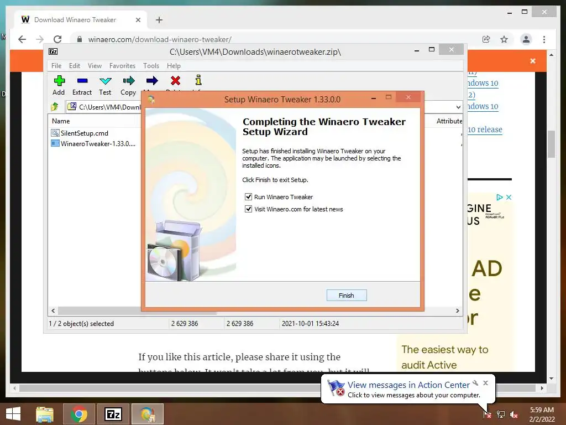566x425 pixels.
Task: Click the share page icon in Chrome
Action: pos(486,39)
